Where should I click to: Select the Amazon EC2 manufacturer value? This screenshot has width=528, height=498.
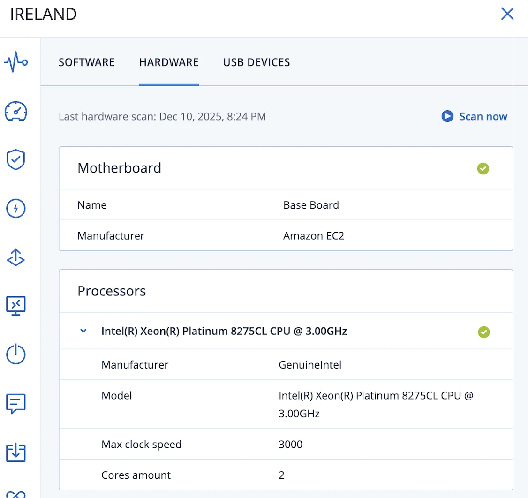coord(314,236)
